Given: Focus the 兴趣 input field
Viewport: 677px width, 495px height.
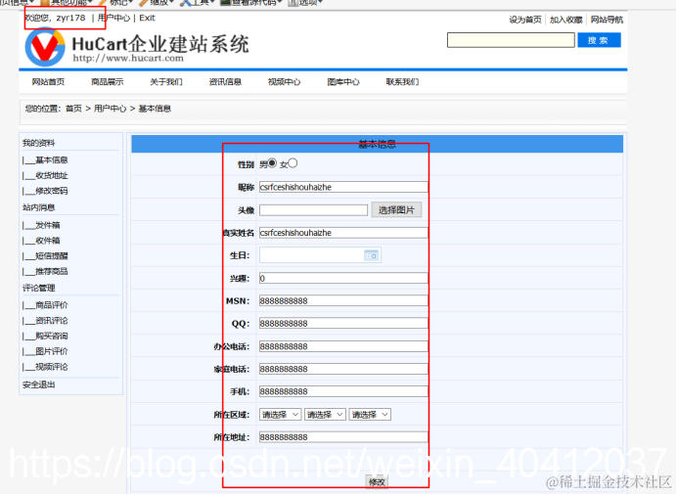Looking at the screenshot, I should [343, 279].
